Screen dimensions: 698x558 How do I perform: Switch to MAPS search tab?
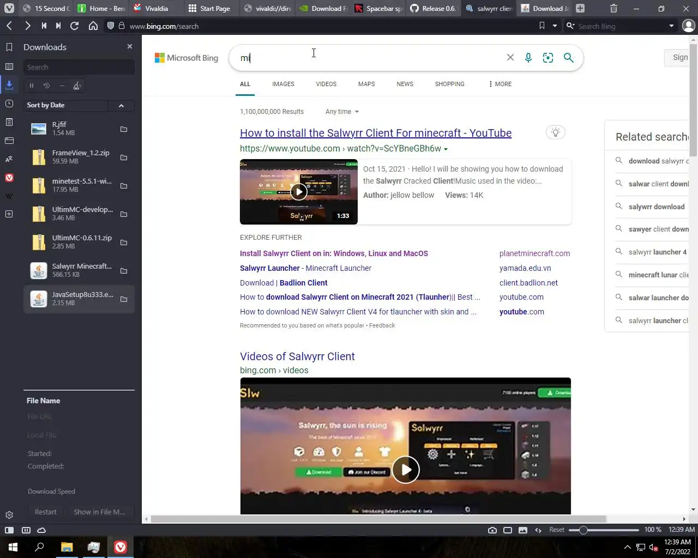(366, 84)
